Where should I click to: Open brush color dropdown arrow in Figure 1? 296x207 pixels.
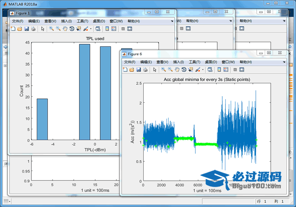coord(91,29)
